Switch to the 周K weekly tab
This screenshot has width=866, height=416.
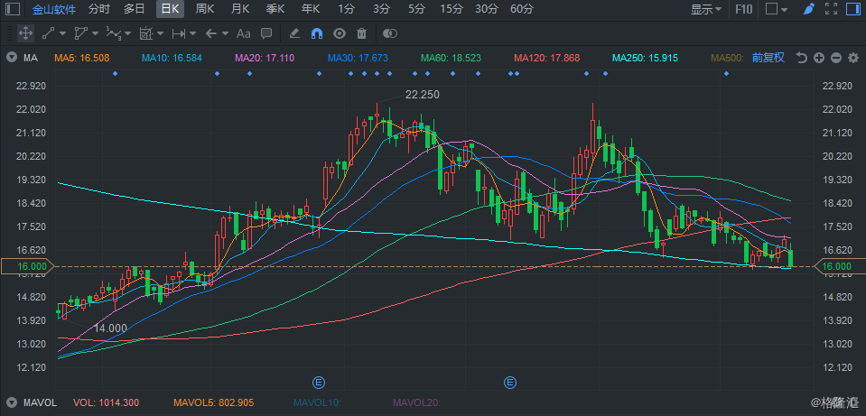205,9
